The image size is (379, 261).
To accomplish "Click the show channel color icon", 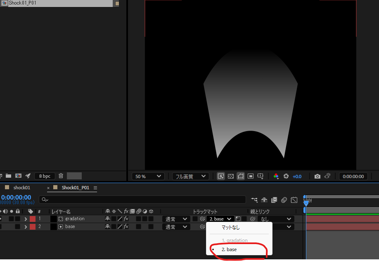I will (x=276, y=176).
